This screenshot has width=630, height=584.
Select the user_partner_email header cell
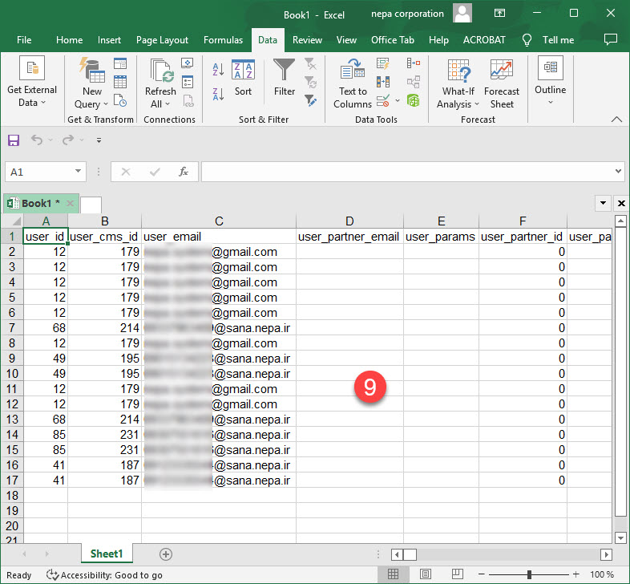[349, 237]
